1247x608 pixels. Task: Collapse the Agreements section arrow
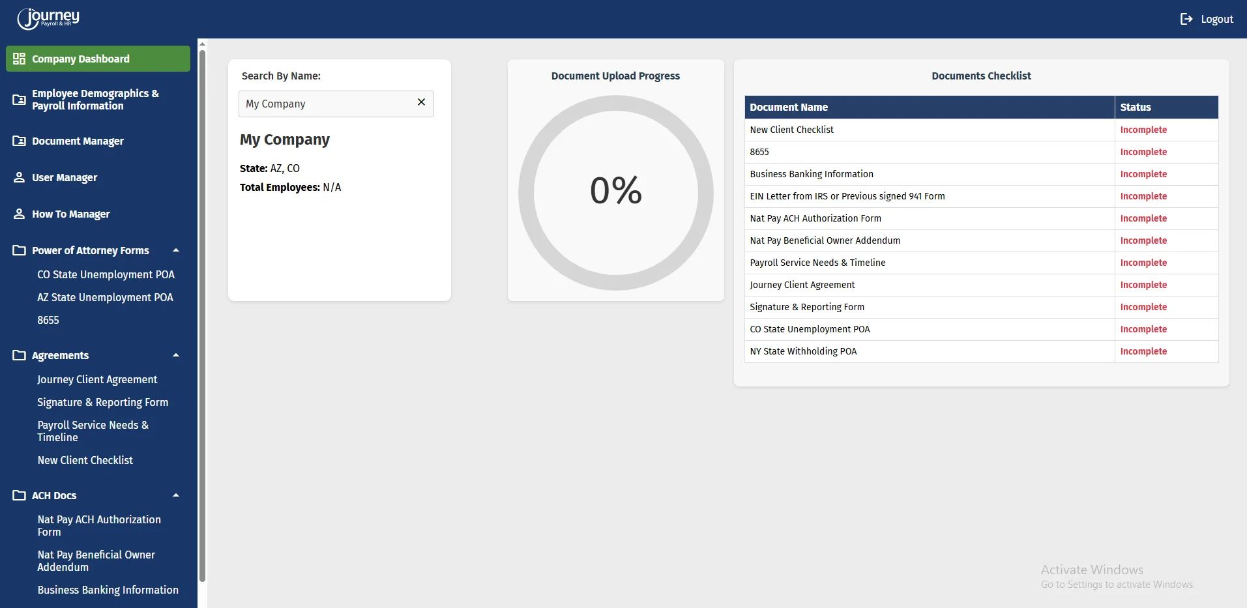175,355
